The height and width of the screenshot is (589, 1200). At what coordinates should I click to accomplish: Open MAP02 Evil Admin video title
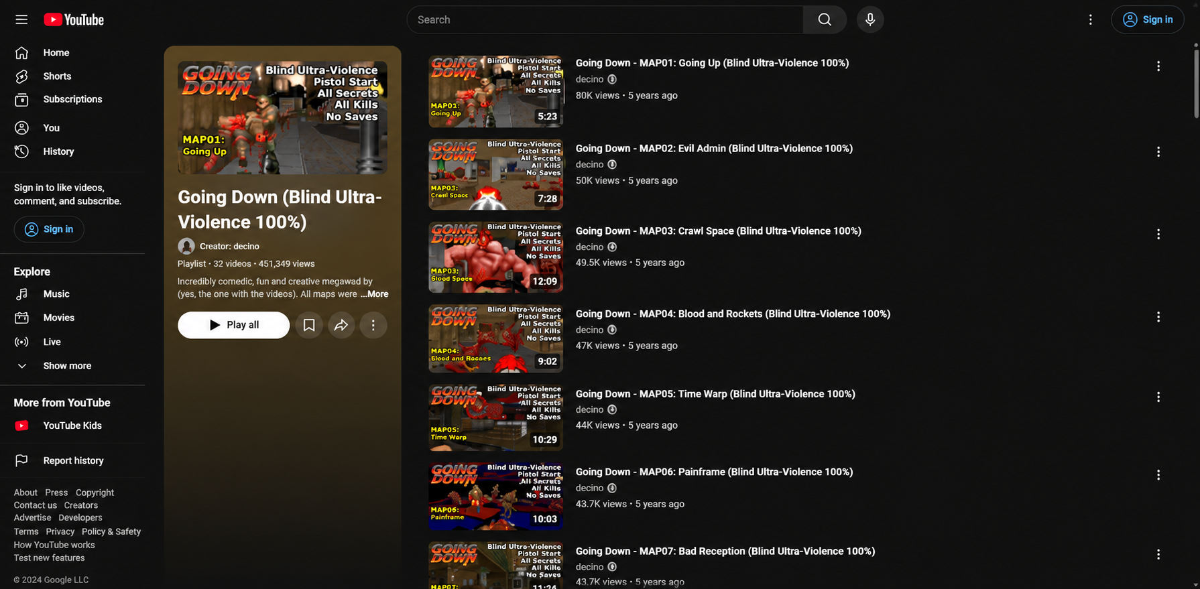point(714,148)
